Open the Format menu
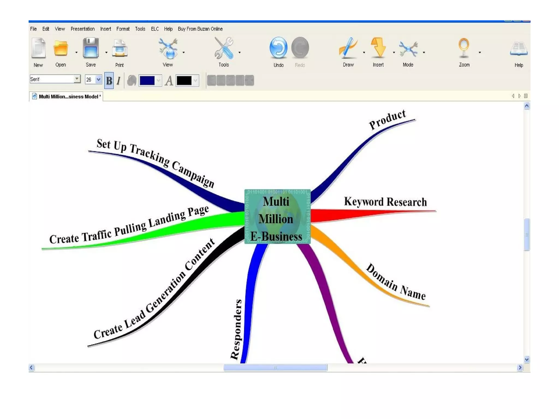559x419 pixels. (123, 29)
